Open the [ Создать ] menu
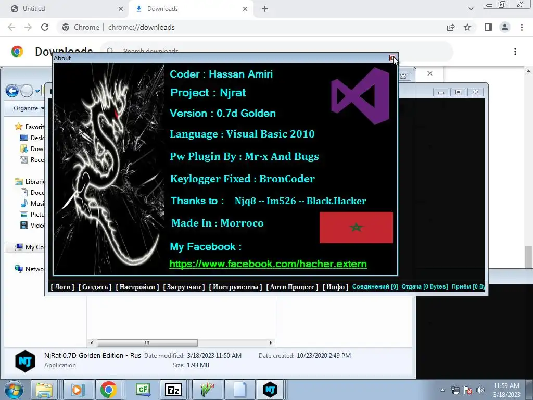This screenshot has width=533, height=400. (x=95, y=287)
